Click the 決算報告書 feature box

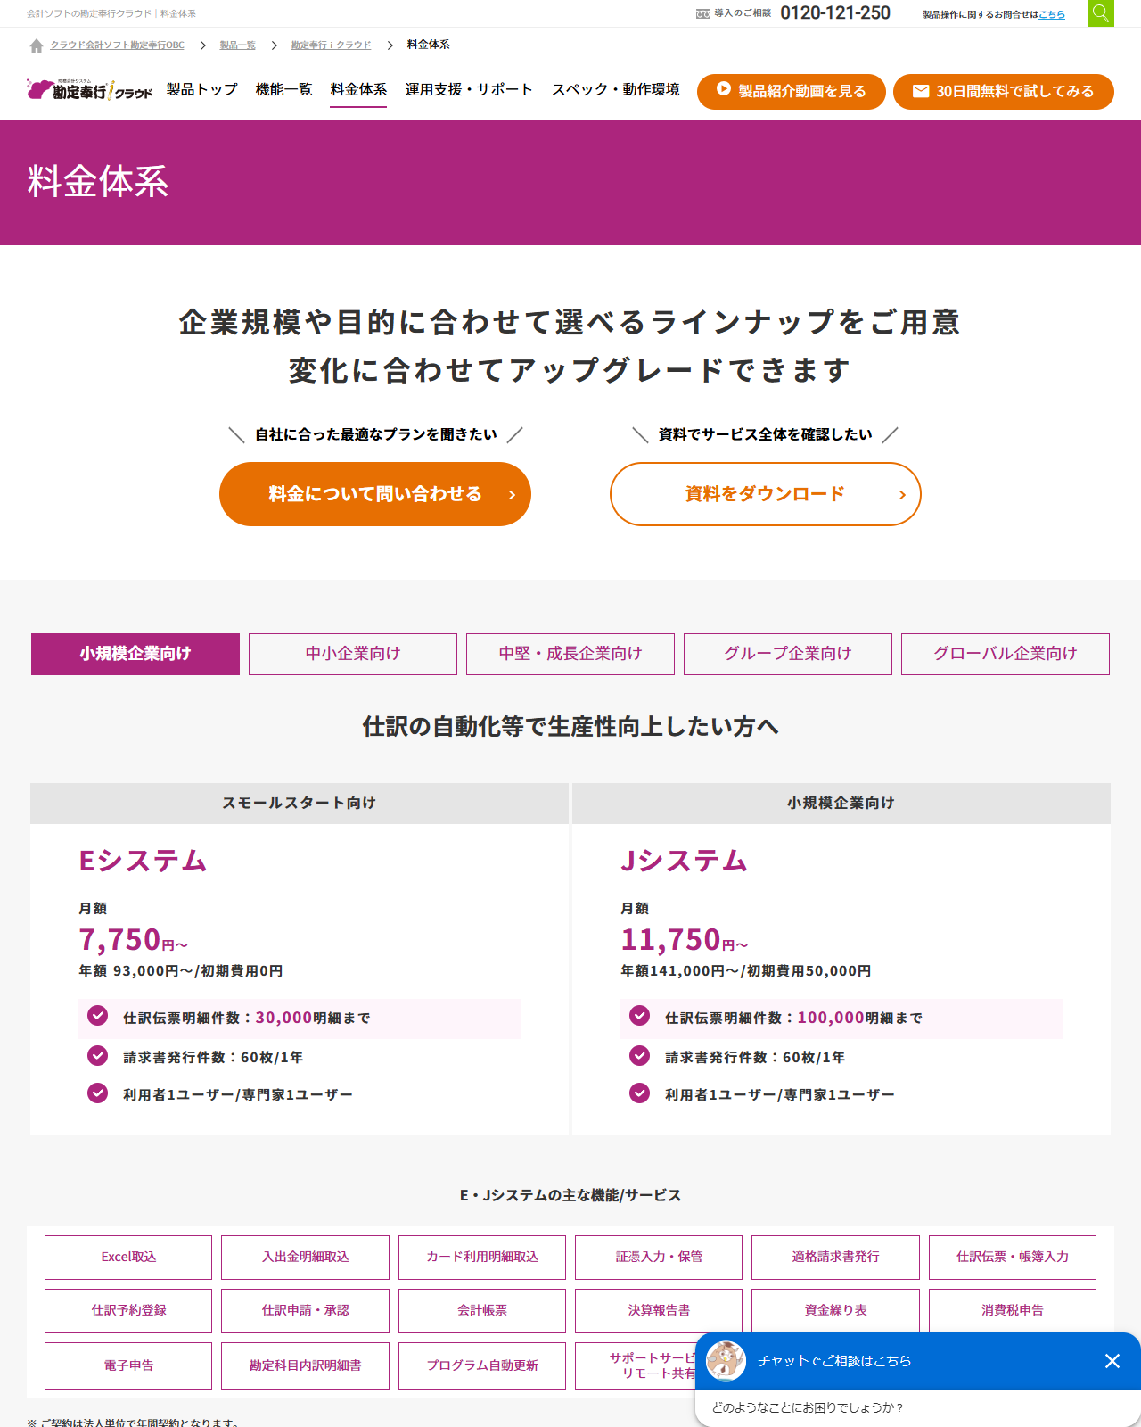[x=659, y=1311]
